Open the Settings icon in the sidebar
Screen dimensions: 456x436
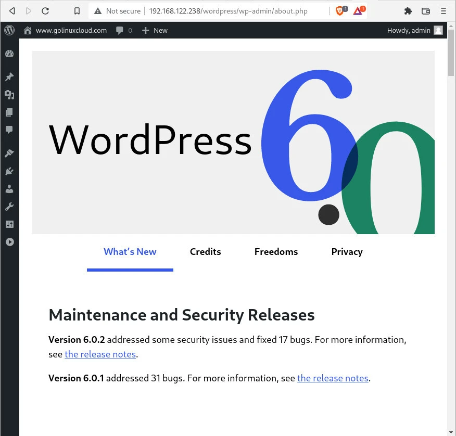pyautogui.click(x=9, y=224)
